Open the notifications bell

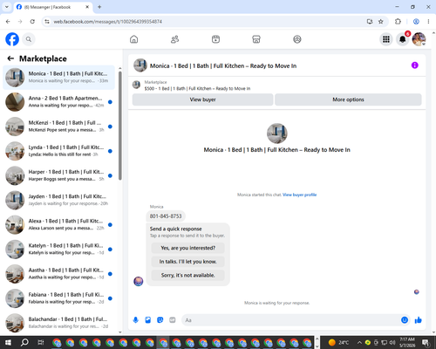pyautogui.click(x=403, y=39)
